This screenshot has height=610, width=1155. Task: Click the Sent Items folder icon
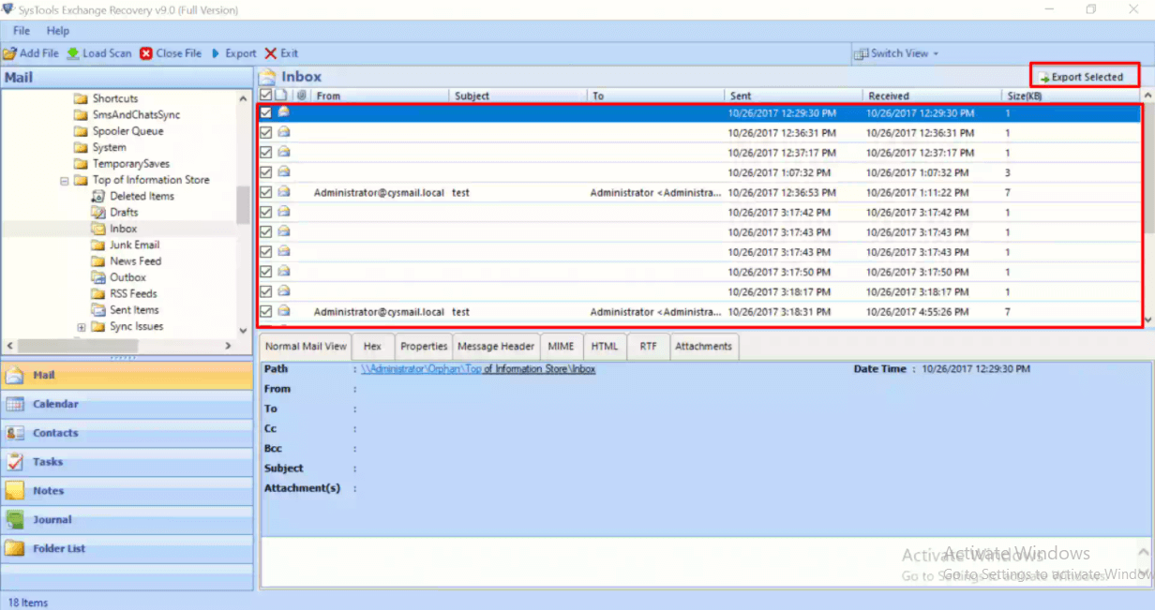tap(98, 310)
